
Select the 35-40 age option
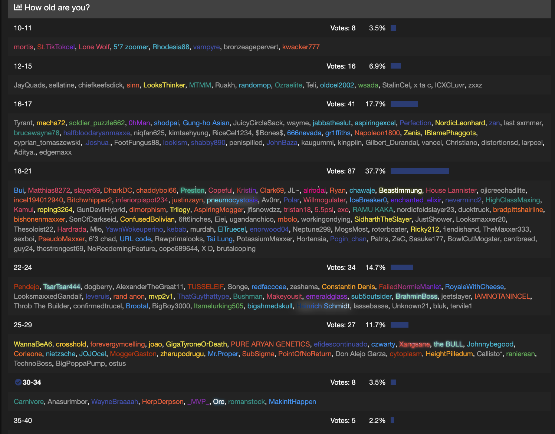tap(23, 421)
